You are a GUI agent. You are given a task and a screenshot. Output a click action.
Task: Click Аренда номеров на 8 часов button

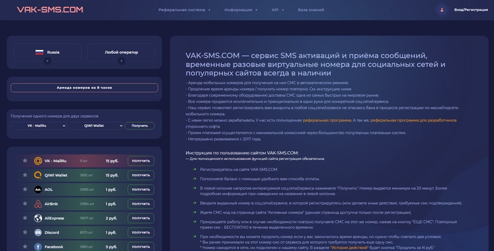pyautogui.click(x=84, y=88)
